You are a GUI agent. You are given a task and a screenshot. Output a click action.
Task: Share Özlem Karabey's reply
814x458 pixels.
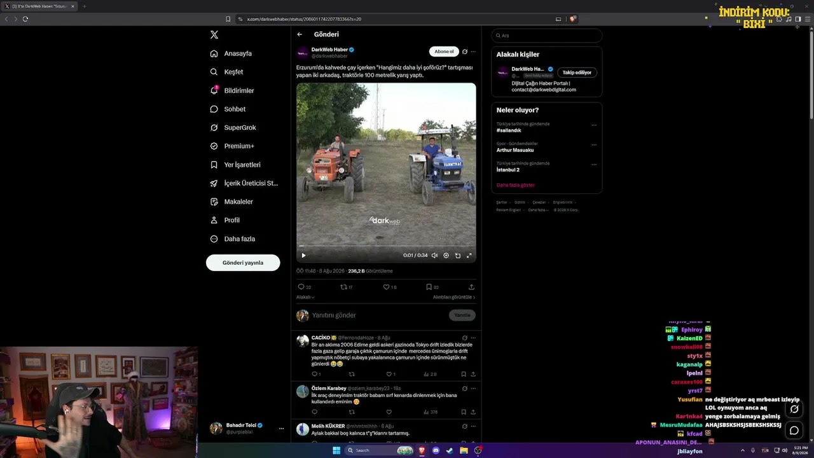click(x=473, y=412)
